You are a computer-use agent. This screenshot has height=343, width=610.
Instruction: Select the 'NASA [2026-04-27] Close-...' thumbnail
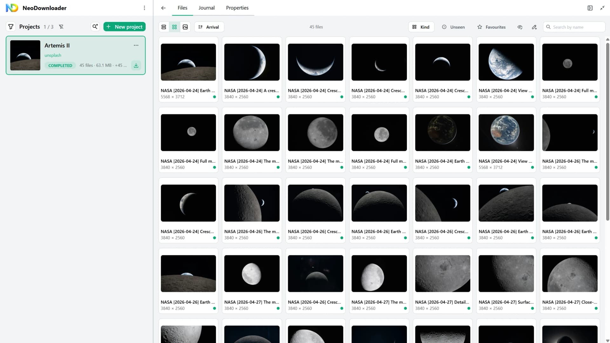click(570, 273)
